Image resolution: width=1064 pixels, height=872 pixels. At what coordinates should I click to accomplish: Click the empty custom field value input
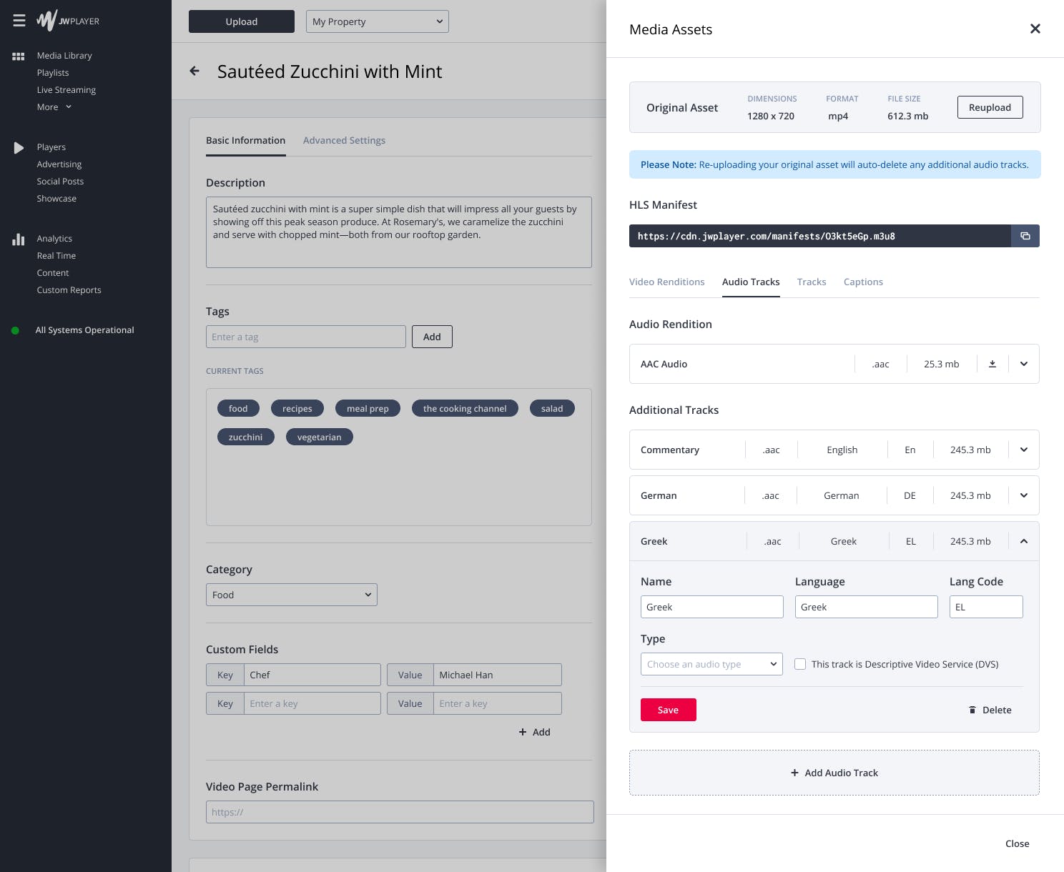coord(498,703)
